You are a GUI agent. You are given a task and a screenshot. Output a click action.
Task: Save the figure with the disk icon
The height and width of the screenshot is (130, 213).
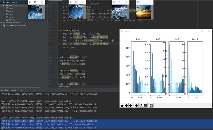click(151, 105)
